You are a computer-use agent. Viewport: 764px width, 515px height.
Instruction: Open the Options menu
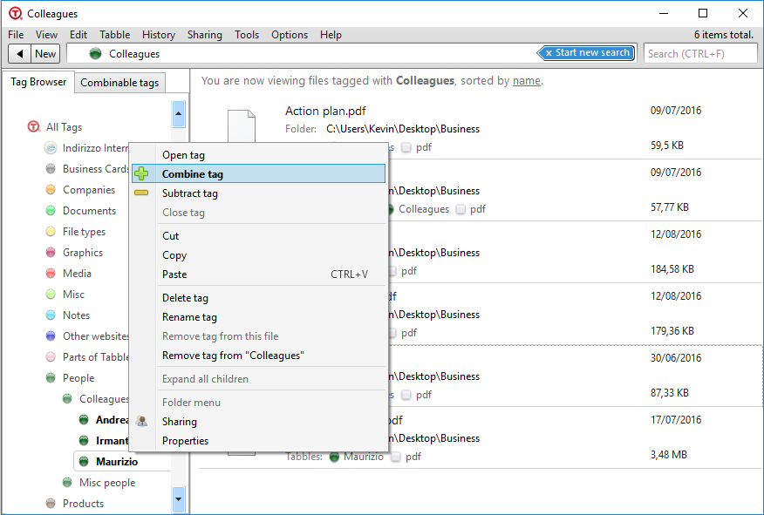290,35
